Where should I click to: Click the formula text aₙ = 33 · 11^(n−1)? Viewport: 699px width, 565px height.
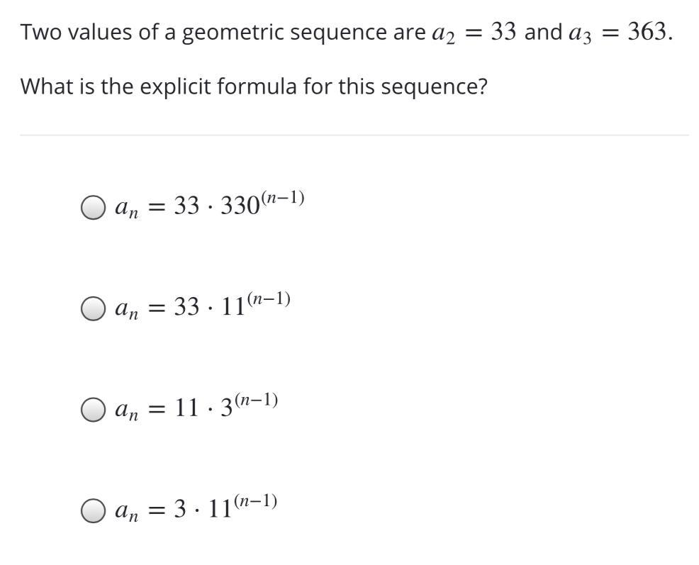(x=202, y=307)
